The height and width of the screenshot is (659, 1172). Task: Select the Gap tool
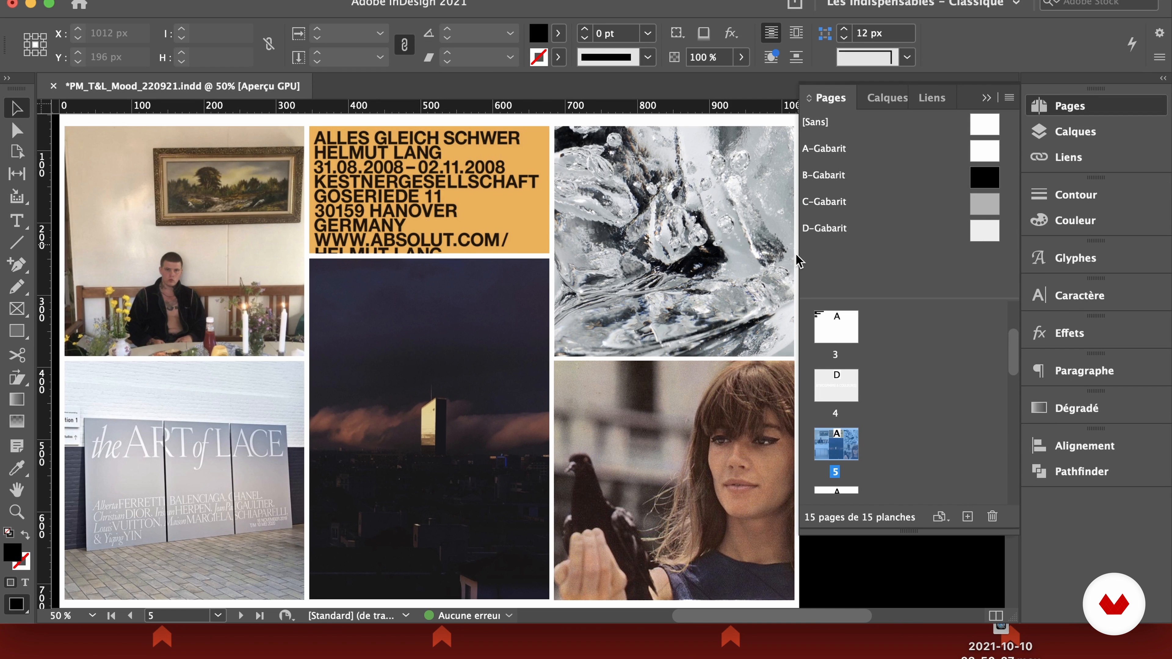coord(17,174)
